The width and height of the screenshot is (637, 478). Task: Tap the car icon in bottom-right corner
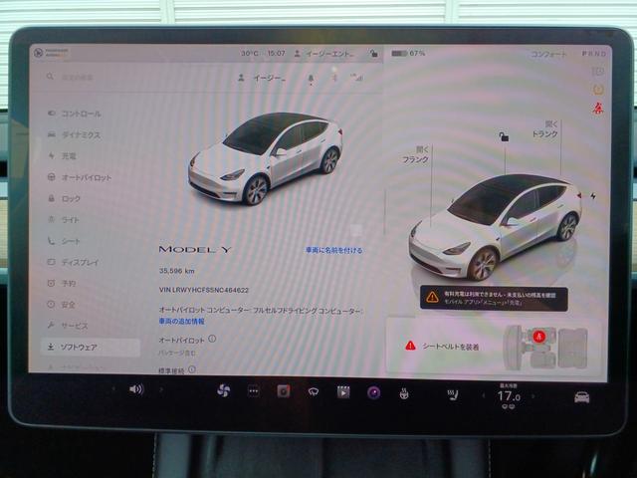click(581, 396)
